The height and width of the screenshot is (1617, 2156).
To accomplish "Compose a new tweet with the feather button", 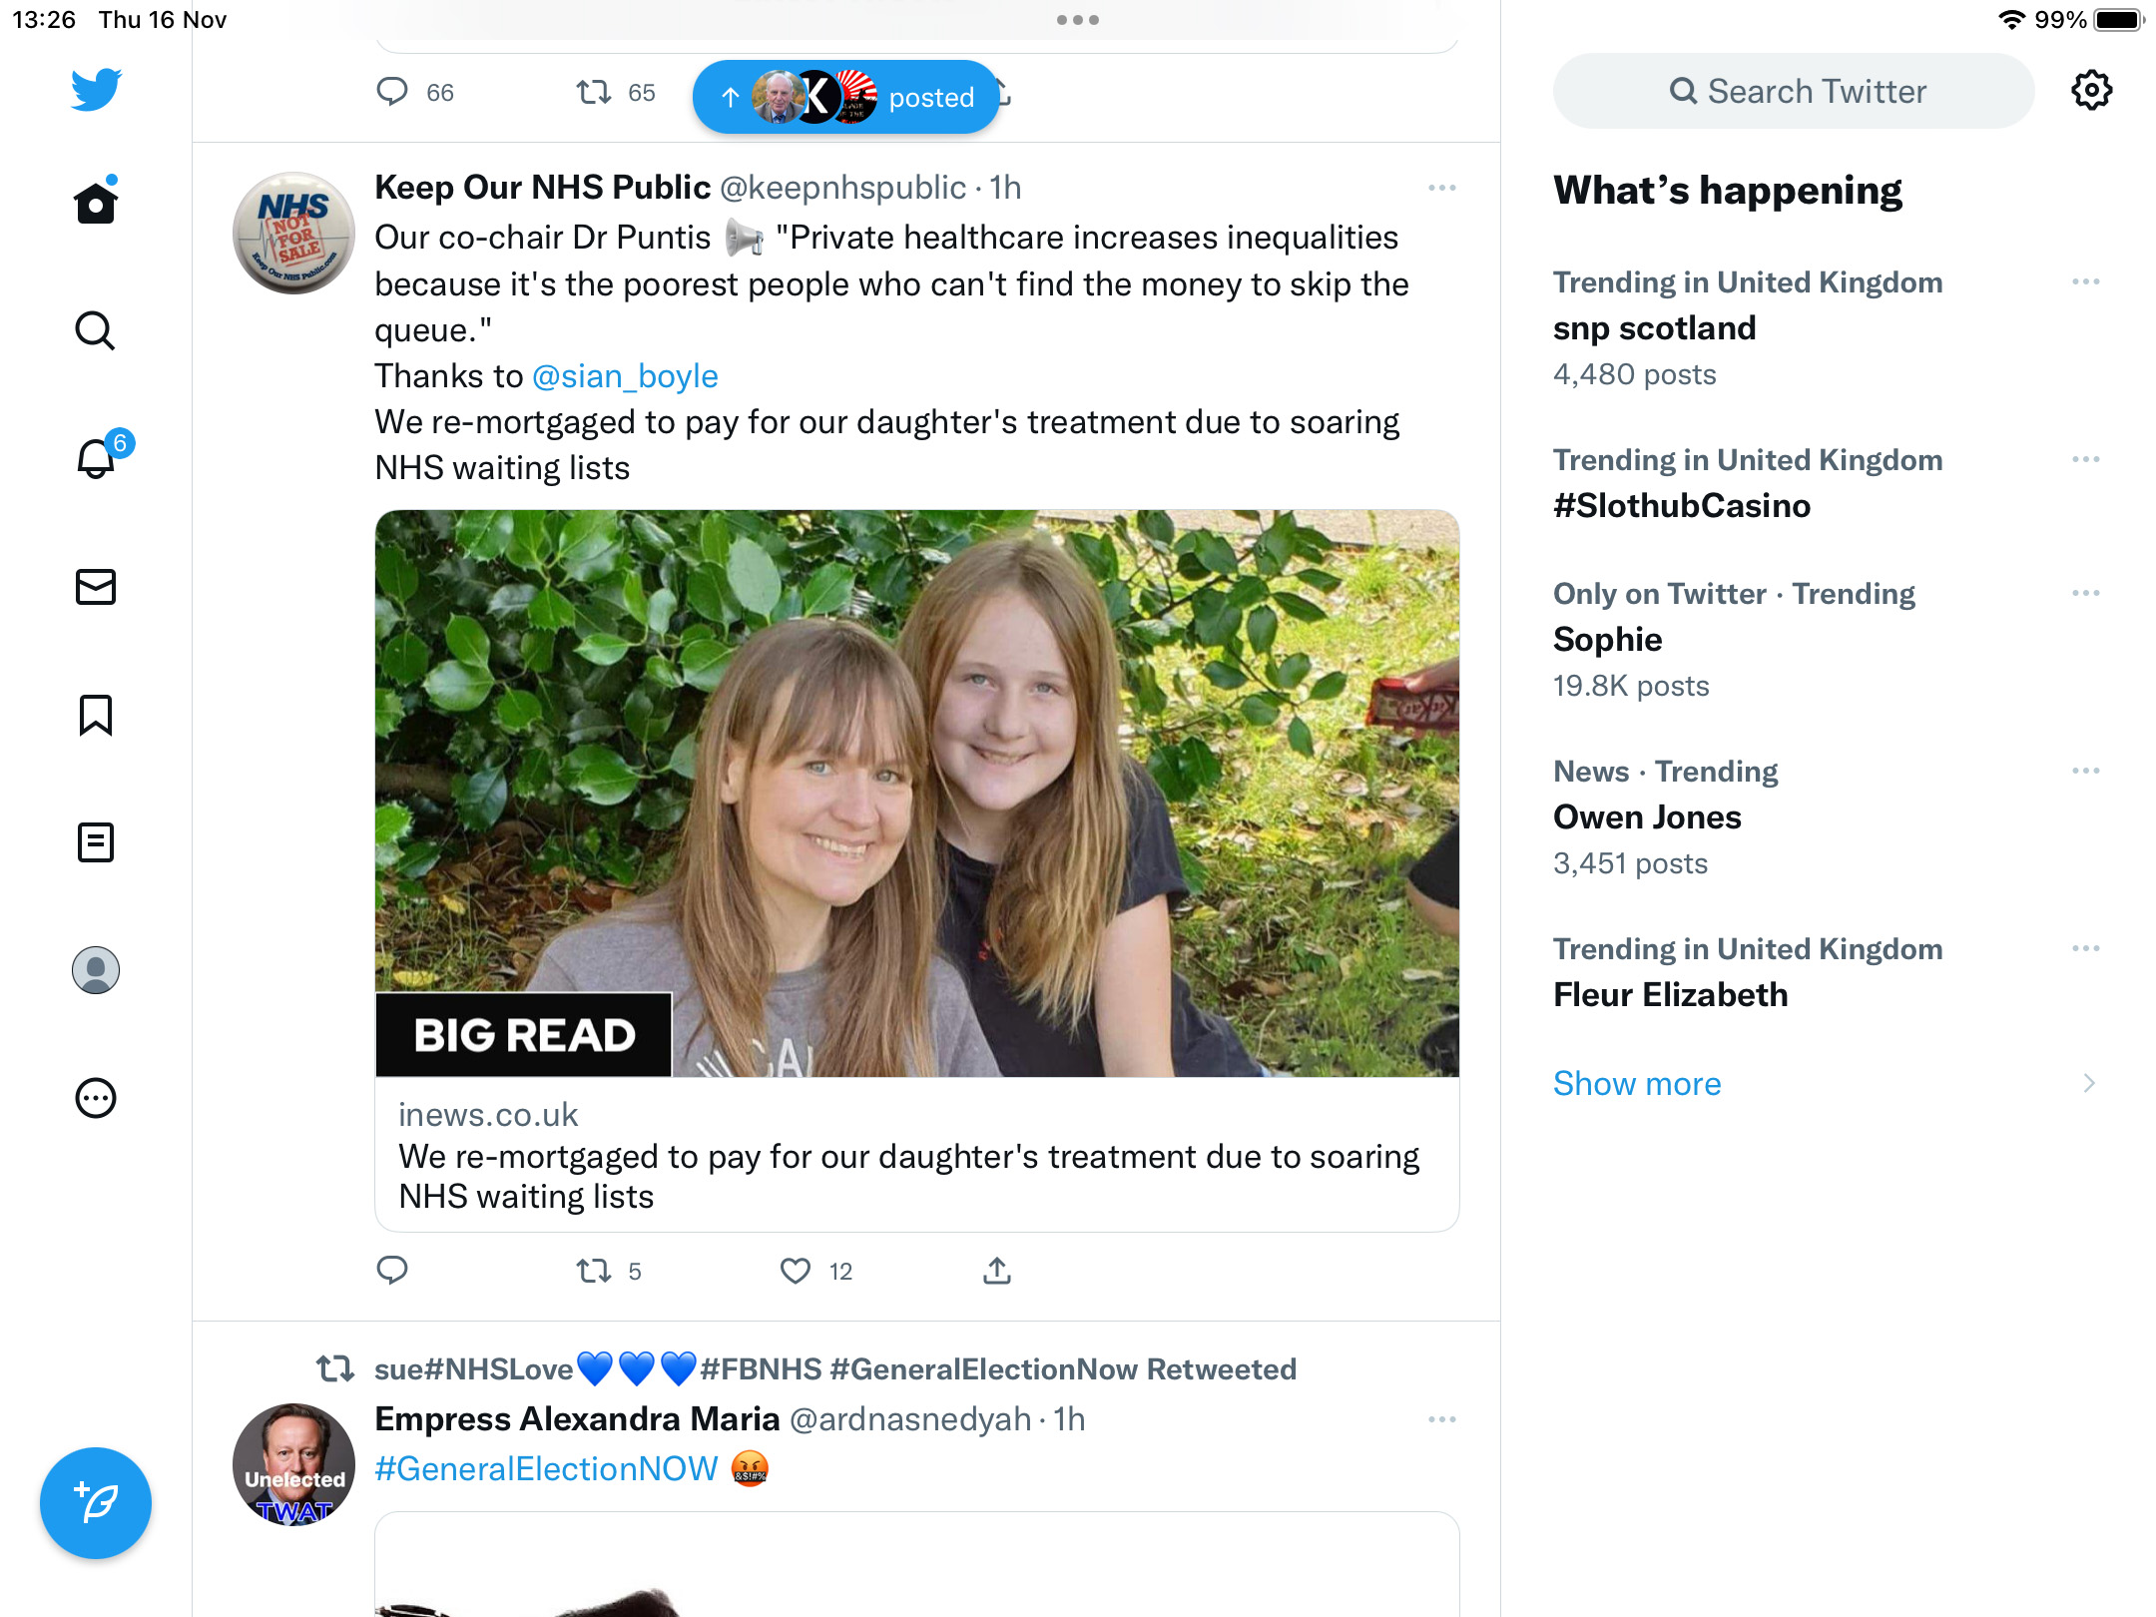I will (96, 1502).
